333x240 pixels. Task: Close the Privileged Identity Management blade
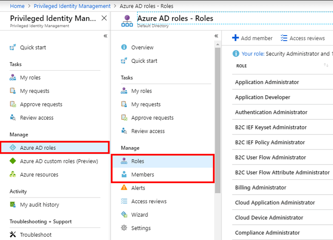point(104,18)
